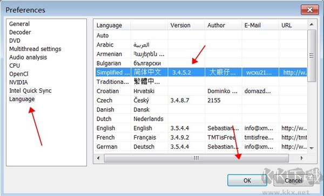Click the horizontal scrollbar thumb

point(197,158)
